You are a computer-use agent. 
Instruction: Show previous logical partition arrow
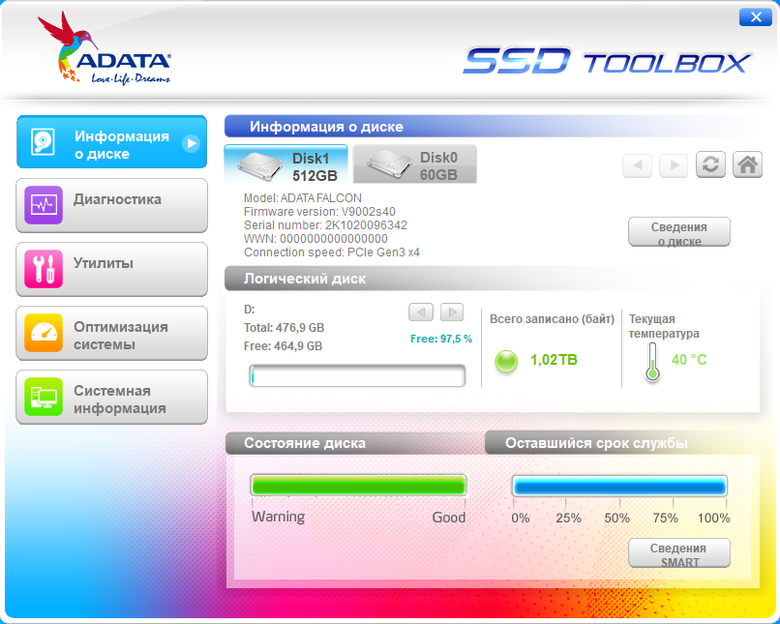pyautogui.click(x=420, y=312)
